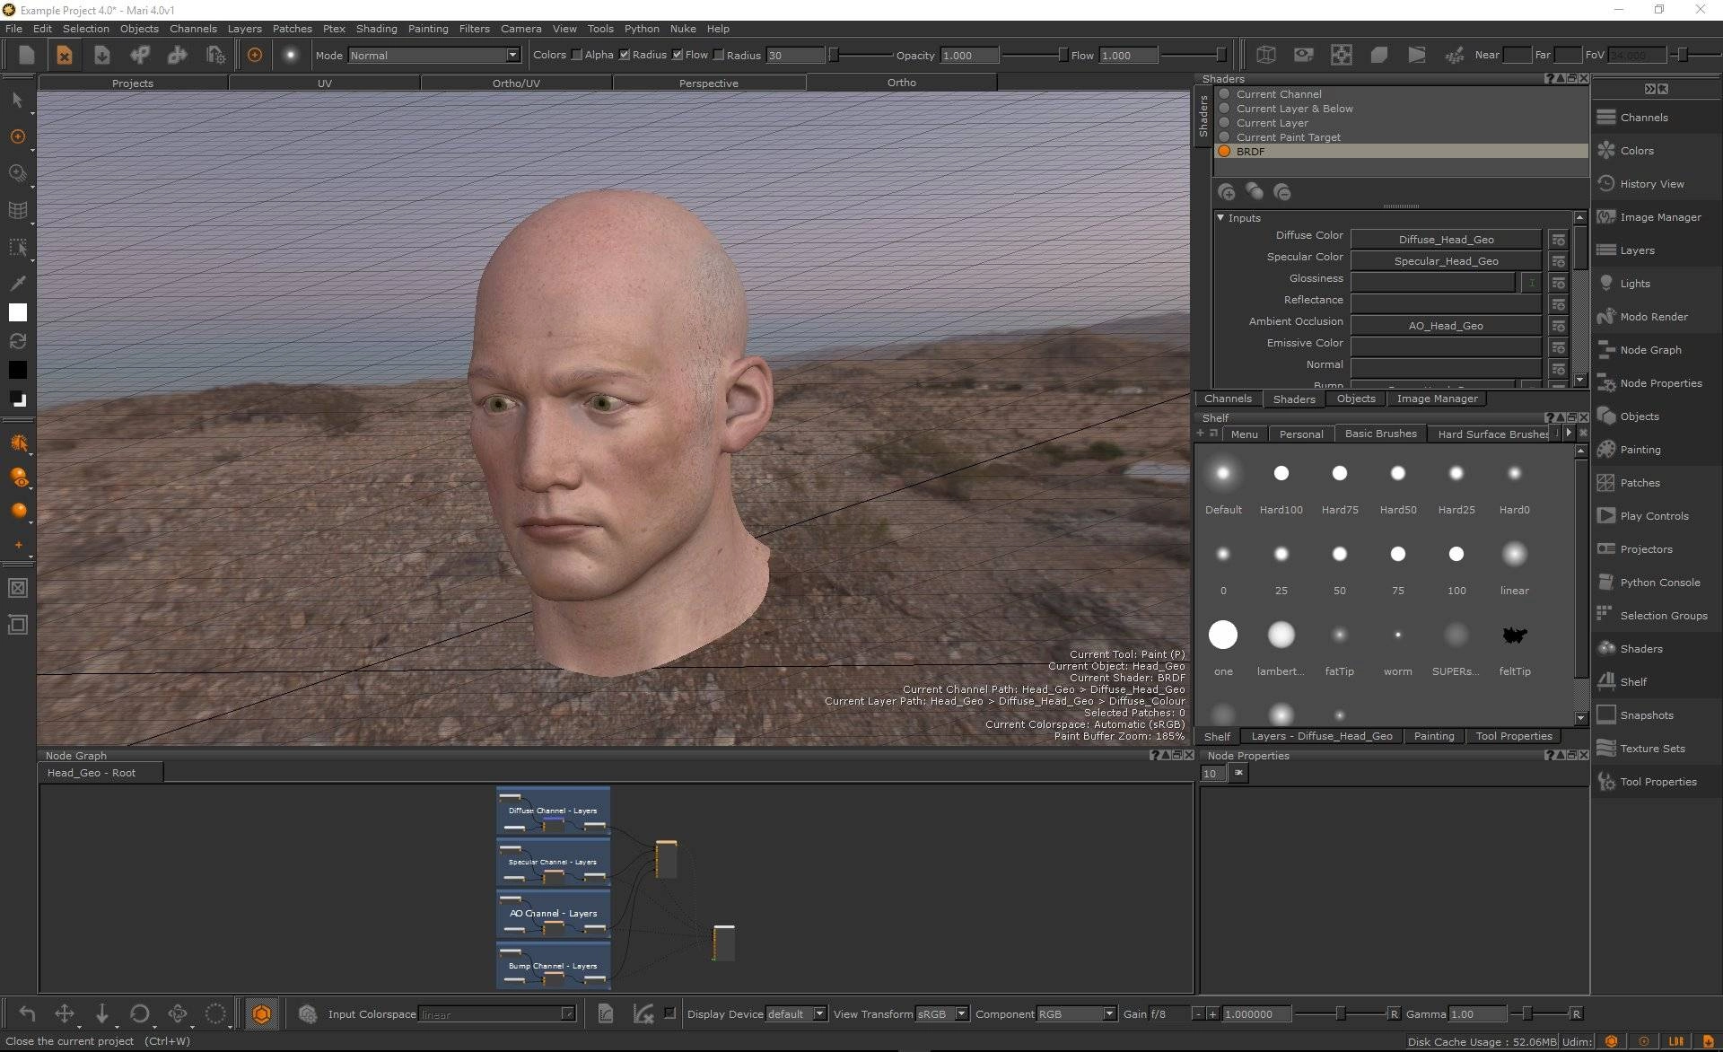Toggle the Colors Alpha checkbox
Image resolution: width=1723 pixels, height=1052 pixels.
pos(577,55)
